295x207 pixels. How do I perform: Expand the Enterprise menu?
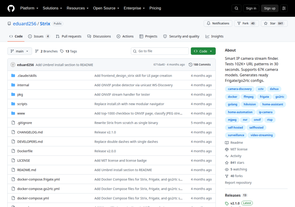[134, 8]
